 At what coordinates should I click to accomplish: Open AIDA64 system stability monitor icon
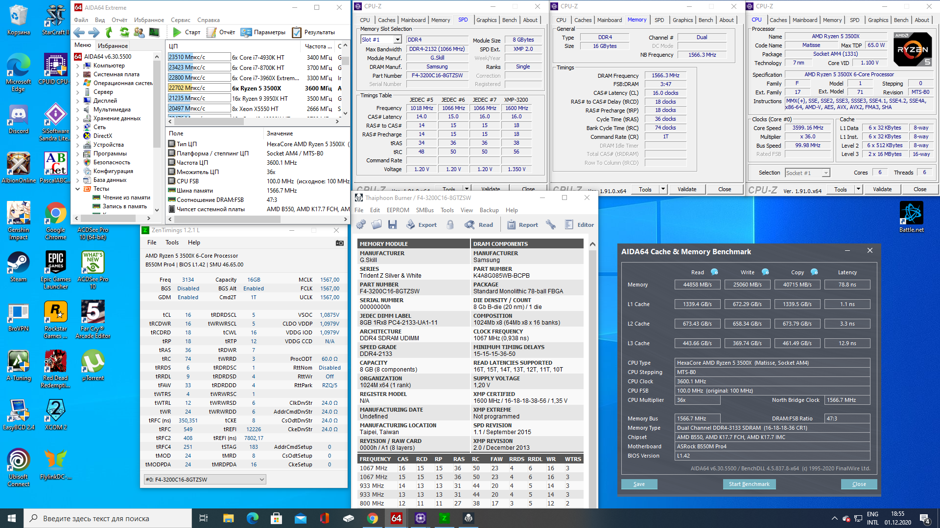pos(154,32)
